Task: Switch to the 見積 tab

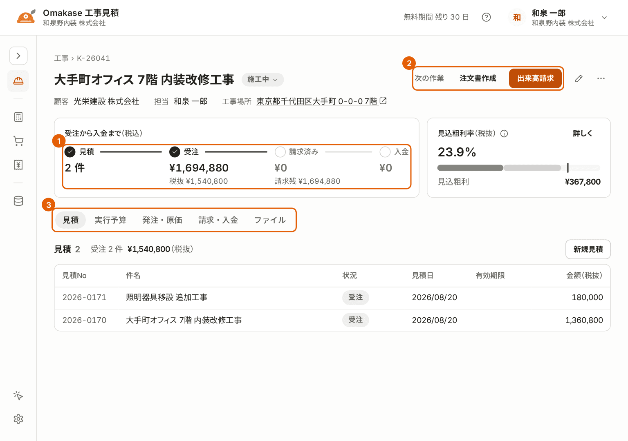Action: pos(70,220)
